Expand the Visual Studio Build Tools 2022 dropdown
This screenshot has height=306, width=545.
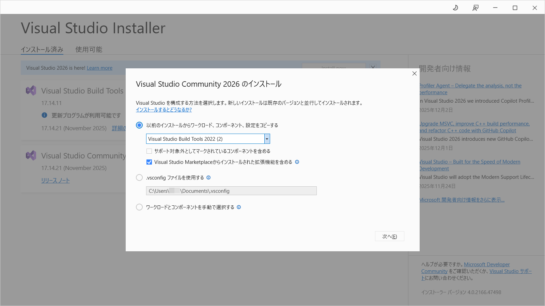(267, 139)
